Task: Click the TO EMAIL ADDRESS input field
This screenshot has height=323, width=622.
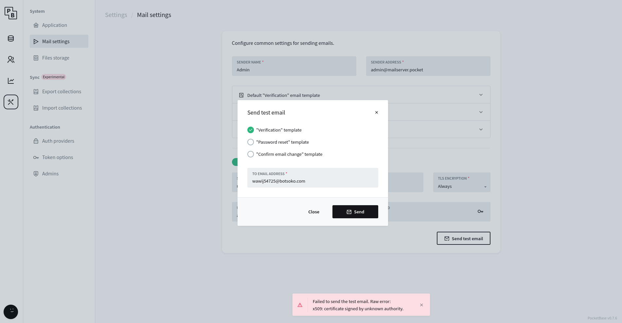Action: [312, 181]
